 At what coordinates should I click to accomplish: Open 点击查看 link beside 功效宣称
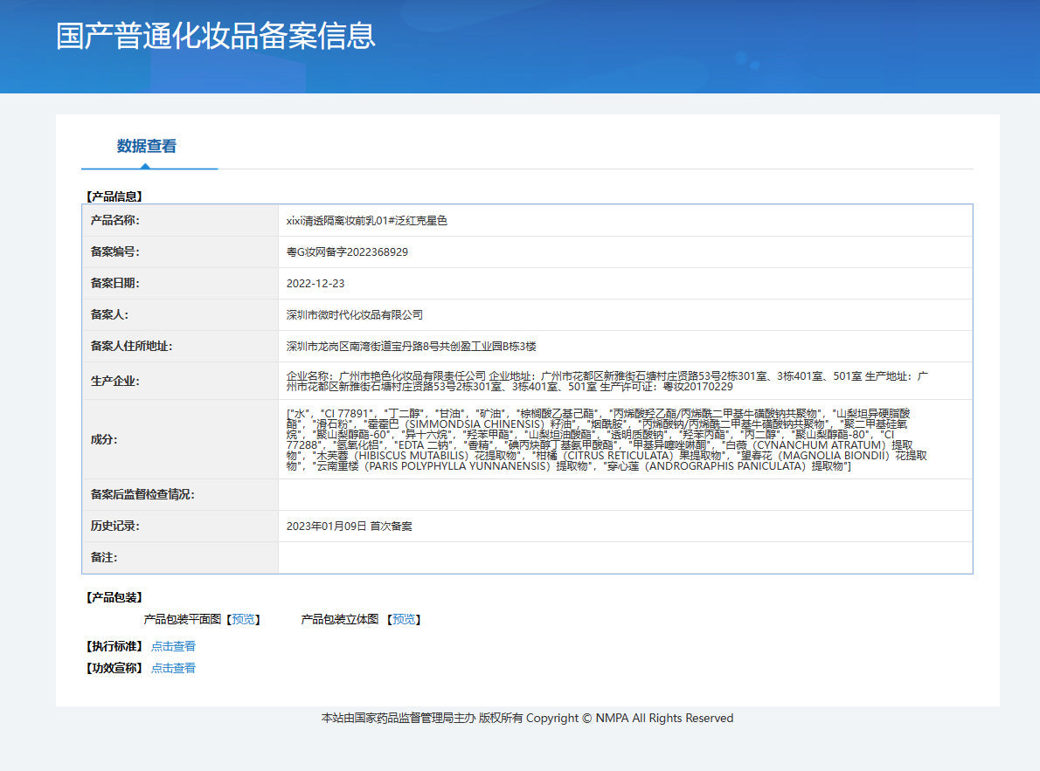(x=173, y=668)
